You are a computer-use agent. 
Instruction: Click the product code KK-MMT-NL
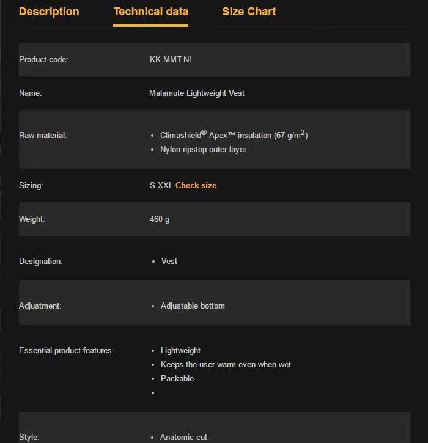pyautogui.click(x=171, y=60)
